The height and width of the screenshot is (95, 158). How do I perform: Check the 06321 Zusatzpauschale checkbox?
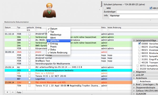139,50
